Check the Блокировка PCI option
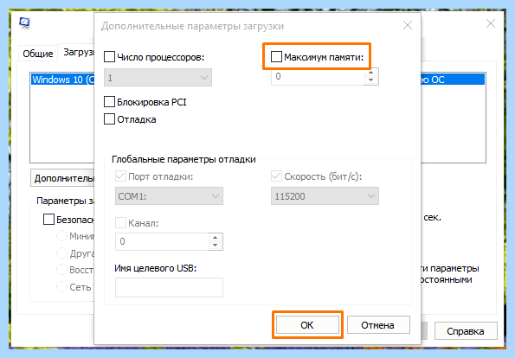The width and height of the screenshot is (515, 358). pos(109,102)
